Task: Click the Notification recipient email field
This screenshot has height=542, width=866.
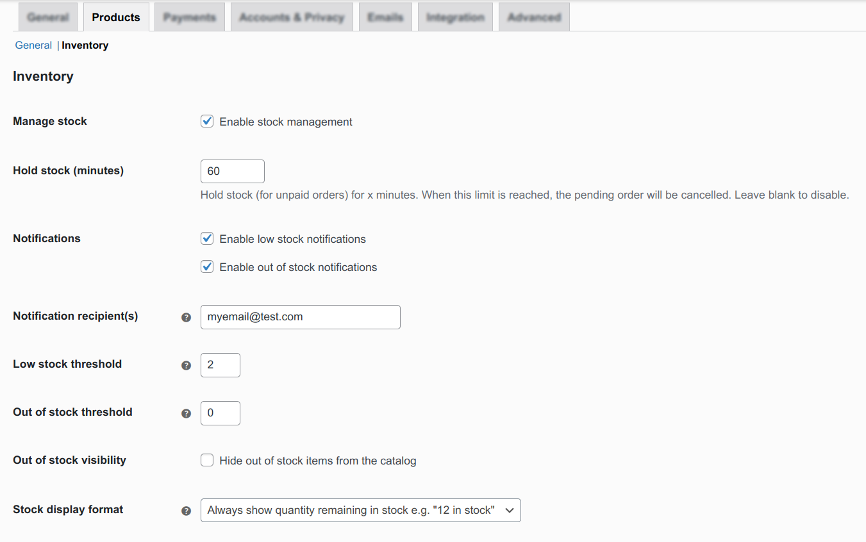Action: (x=300, y=316)
